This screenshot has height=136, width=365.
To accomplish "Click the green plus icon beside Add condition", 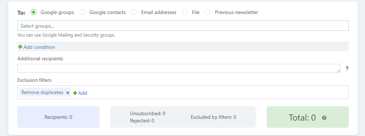I will [x=20, y=47].
